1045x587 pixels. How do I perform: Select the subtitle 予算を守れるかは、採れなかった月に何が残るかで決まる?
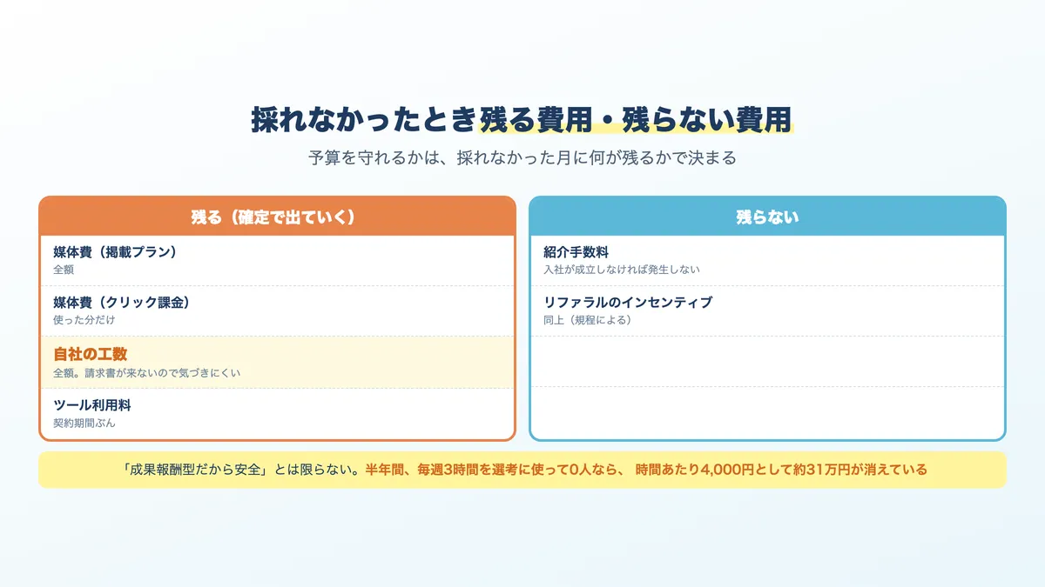522,158
